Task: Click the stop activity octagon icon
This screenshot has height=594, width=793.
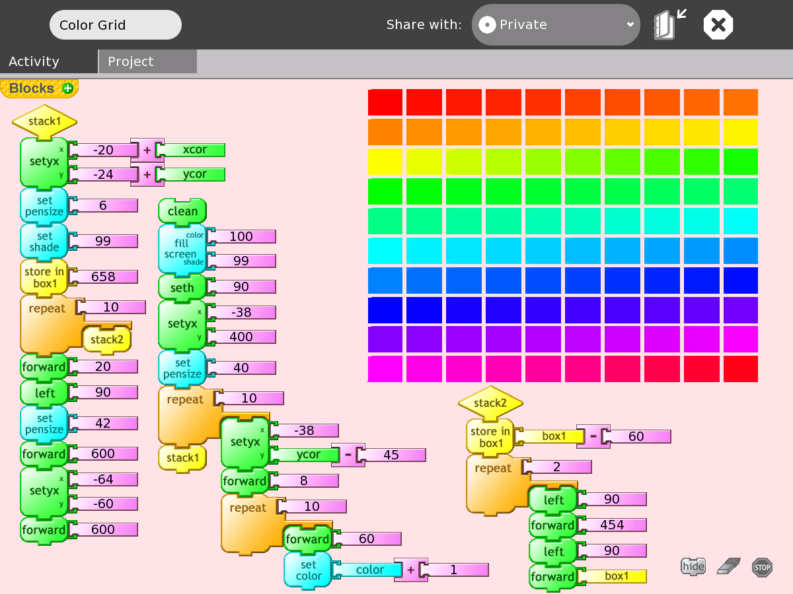Action: (718, 25)
